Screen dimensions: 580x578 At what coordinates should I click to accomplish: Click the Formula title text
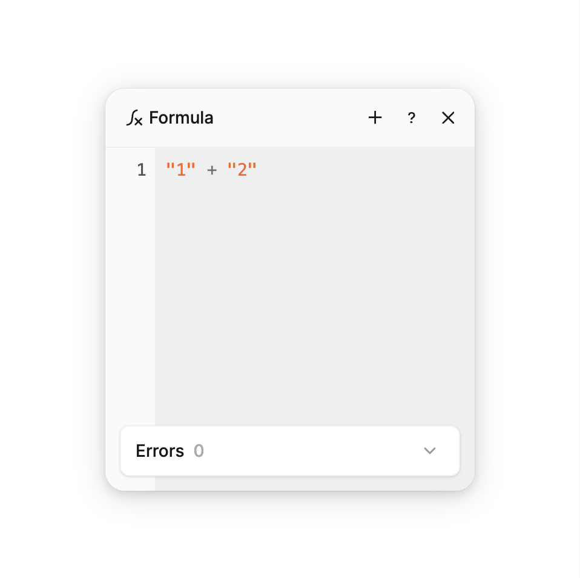point(182,118)
